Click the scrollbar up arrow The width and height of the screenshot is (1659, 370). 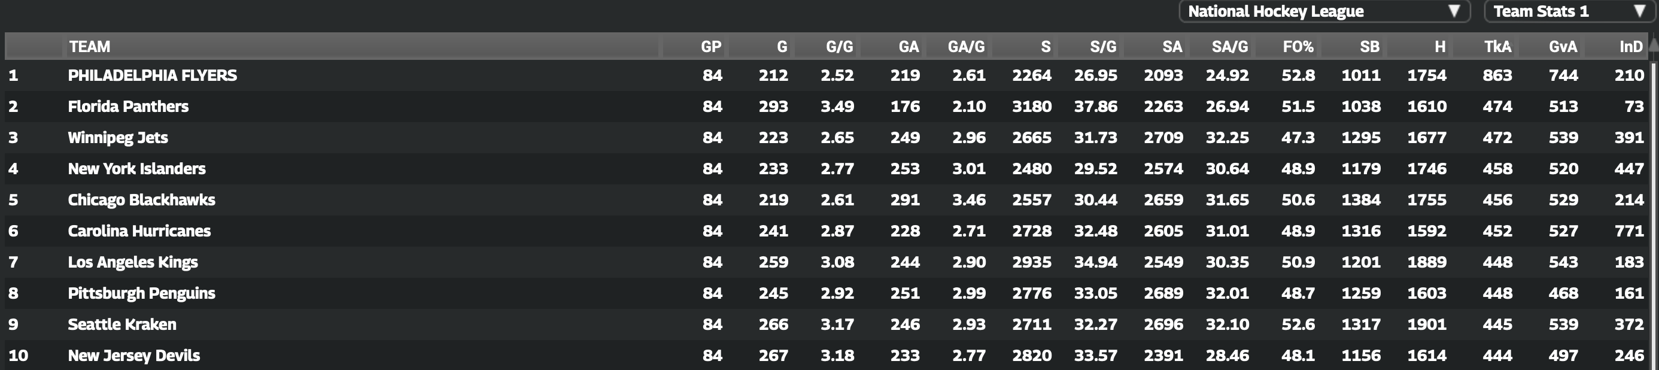click(x=1653, y=44)
